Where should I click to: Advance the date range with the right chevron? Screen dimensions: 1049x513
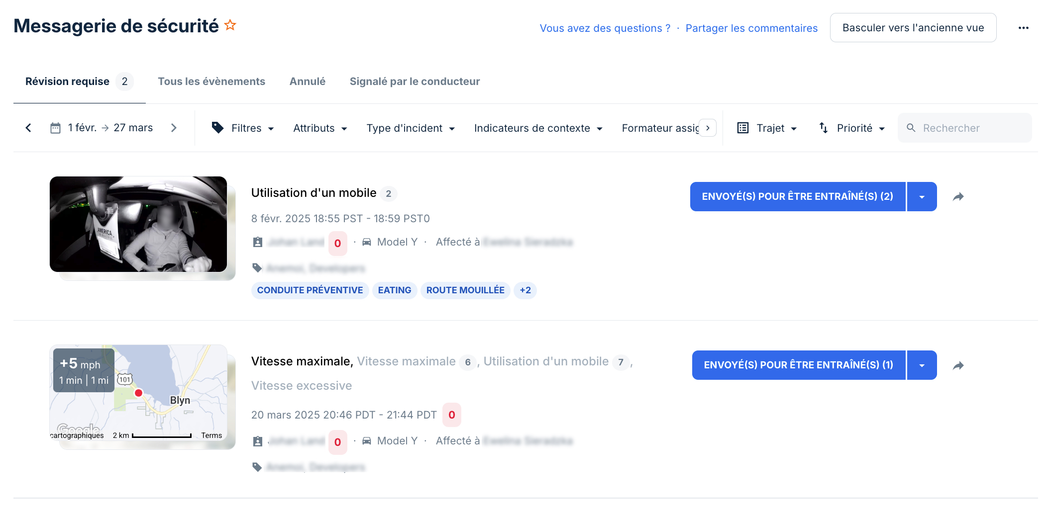click(174, 128)
